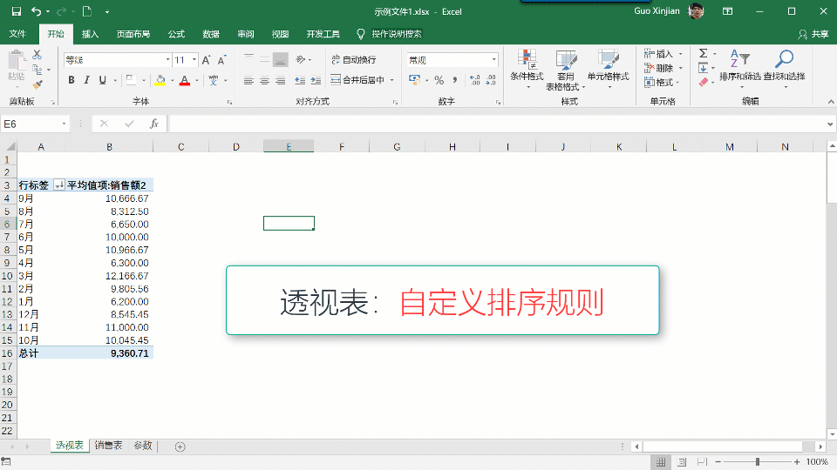Click Merge and Center (合并后居中) button
Viewport: 837px width, 470px height.
[x=362, y=80]
